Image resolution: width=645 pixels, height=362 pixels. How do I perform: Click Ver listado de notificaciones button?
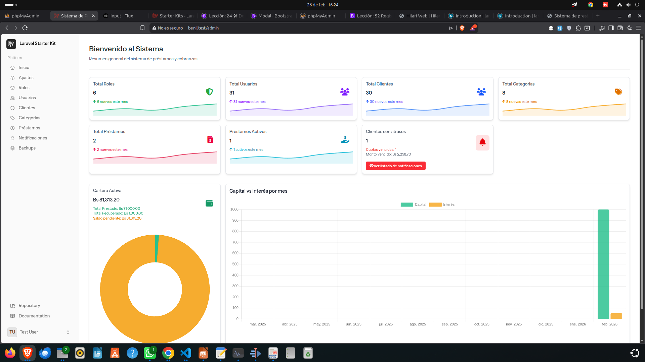[x=396, y=166]
